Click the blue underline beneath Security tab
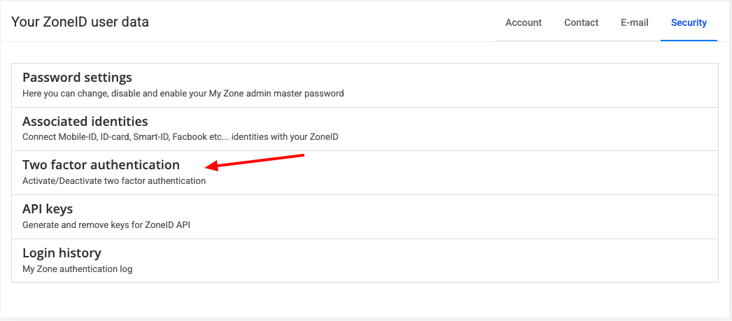Screen dimensions: 732x321 click(x=689, y=41)
